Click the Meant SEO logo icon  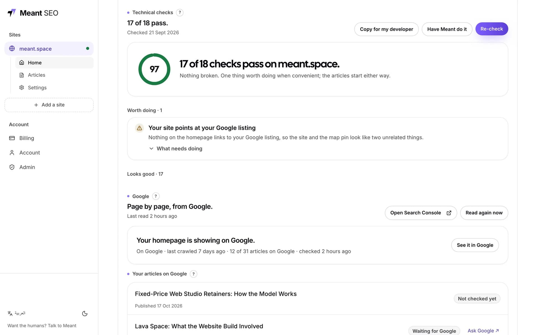(x=12, y=13)
